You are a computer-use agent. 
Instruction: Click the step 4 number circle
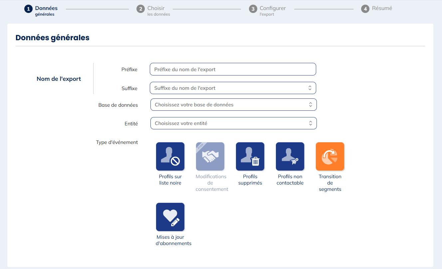click(x=365, y=9)
